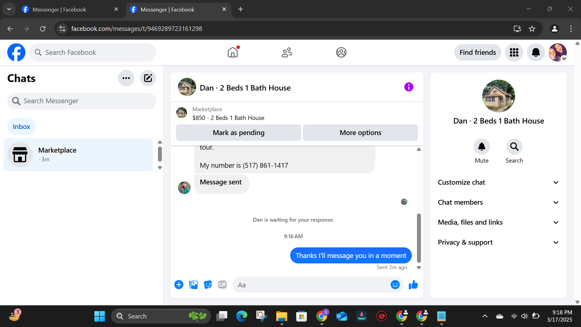Start a new message with compose icon

click(x=148, y=78)
